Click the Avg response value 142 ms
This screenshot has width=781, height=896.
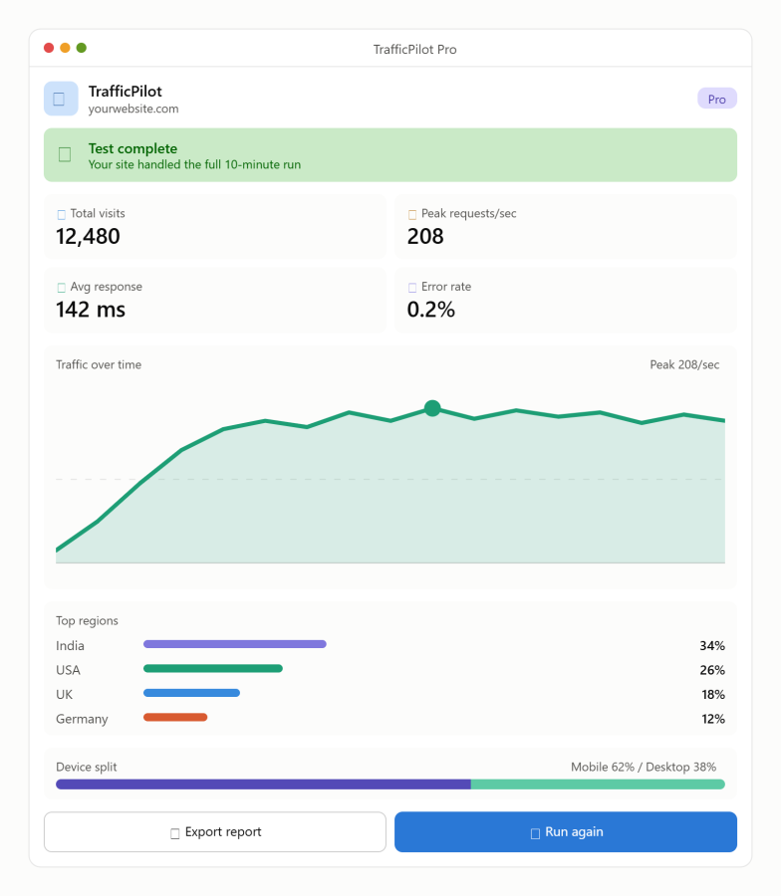tap(91, 310)
